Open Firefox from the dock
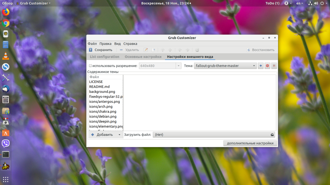 6,12
